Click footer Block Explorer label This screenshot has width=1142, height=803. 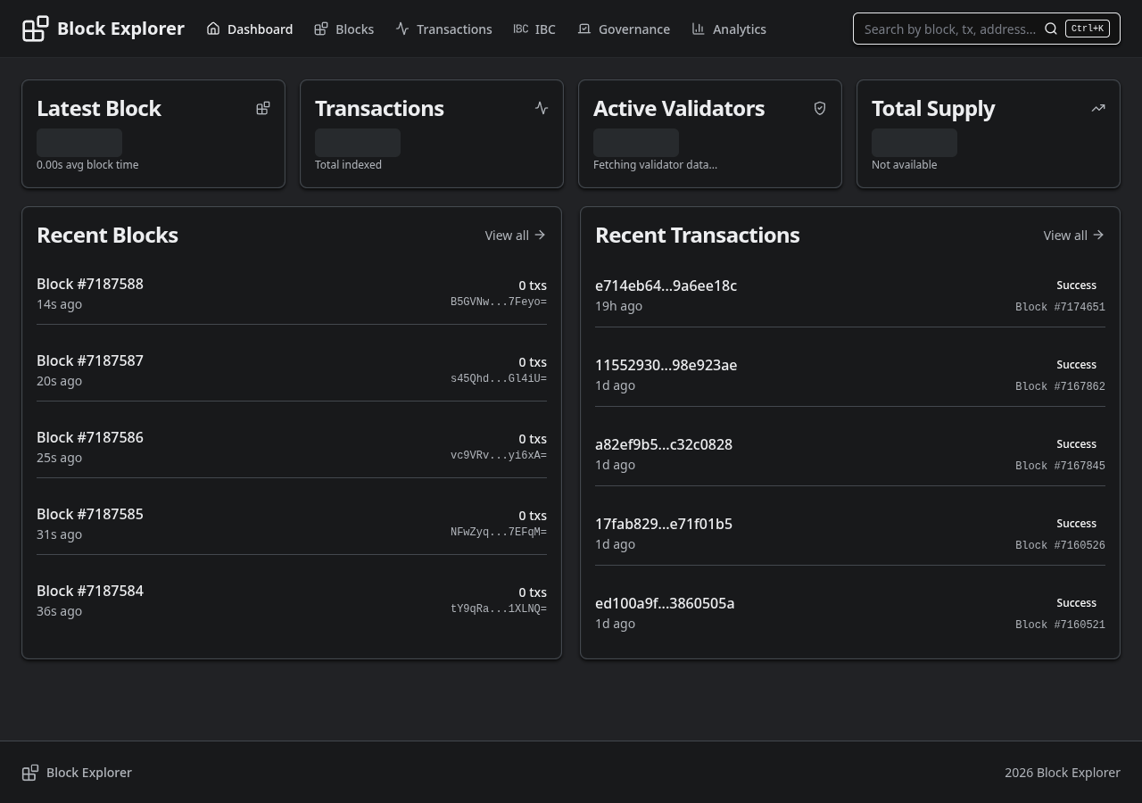pyautogui.click(x=89, y=773)
